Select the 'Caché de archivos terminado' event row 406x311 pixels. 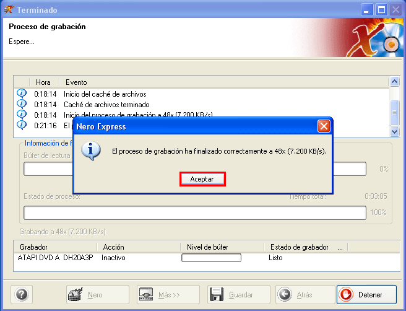coord(202,105)
